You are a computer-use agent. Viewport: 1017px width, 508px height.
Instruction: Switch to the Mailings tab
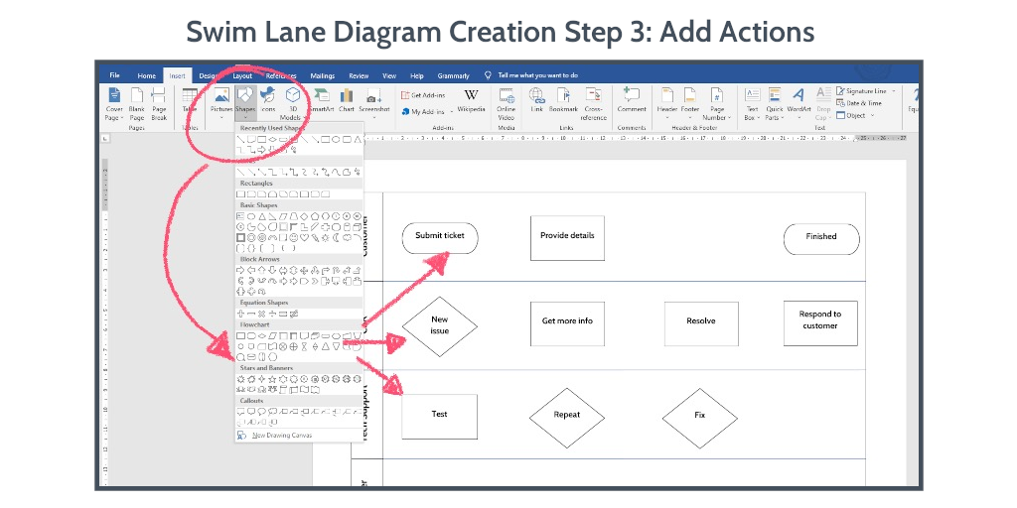click(323, 75)
